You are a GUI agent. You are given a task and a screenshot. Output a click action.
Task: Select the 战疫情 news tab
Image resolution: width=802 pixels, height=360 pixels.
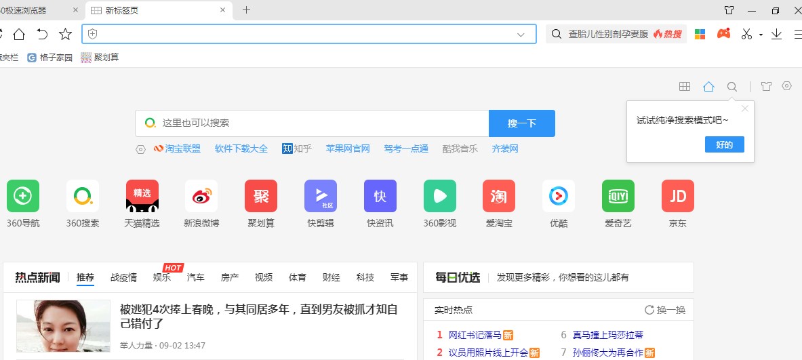(x=123, y=277)
